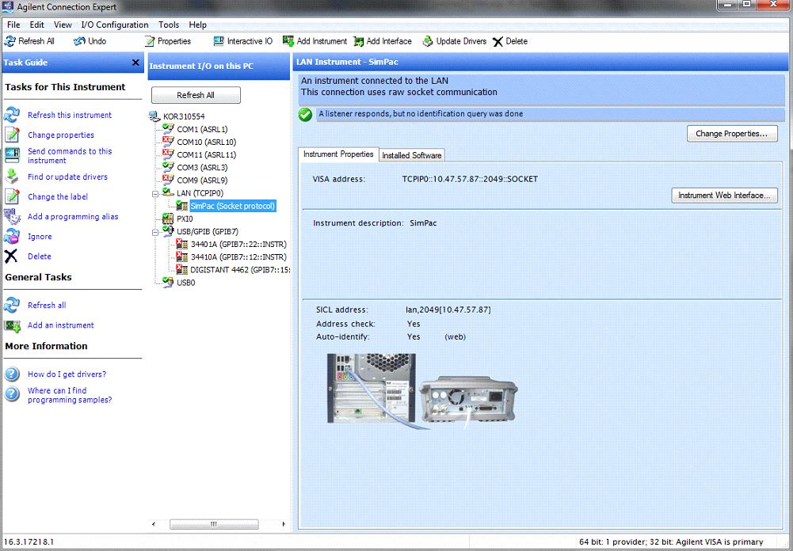Click the 'How do I get drivers?' link

click(67, 374)
